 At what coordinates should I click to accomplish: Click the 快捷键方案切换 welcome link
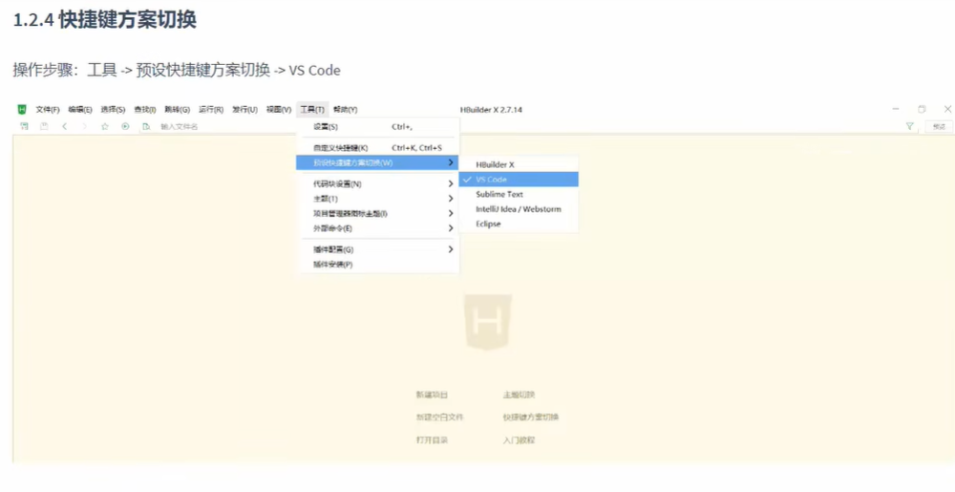point(530,417)
